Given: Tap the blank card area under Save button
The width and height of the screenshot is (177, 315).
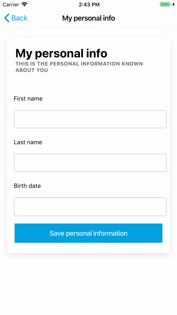Looking at the screenshot, I should coord(89,248).
